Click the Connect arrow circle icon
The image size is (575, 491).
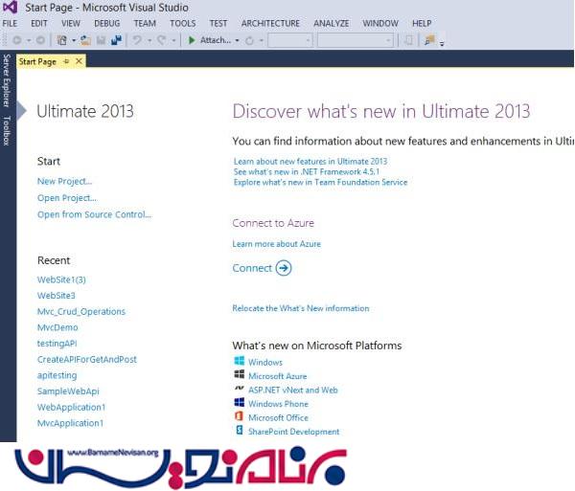point(284,268)
